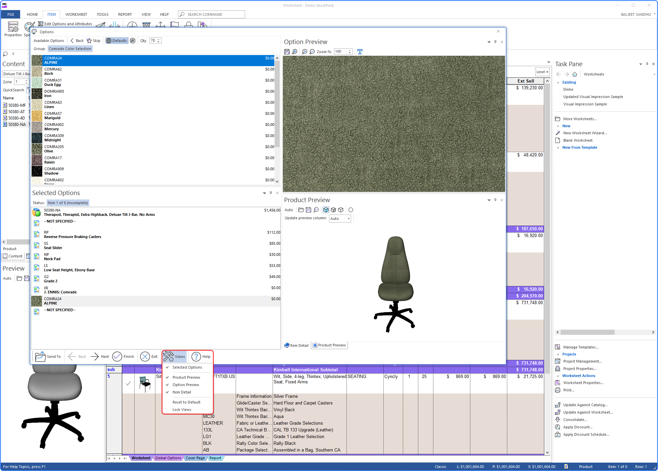
Task: Toggle Option Preview view checkmark
Action: (x=167, y=385)
